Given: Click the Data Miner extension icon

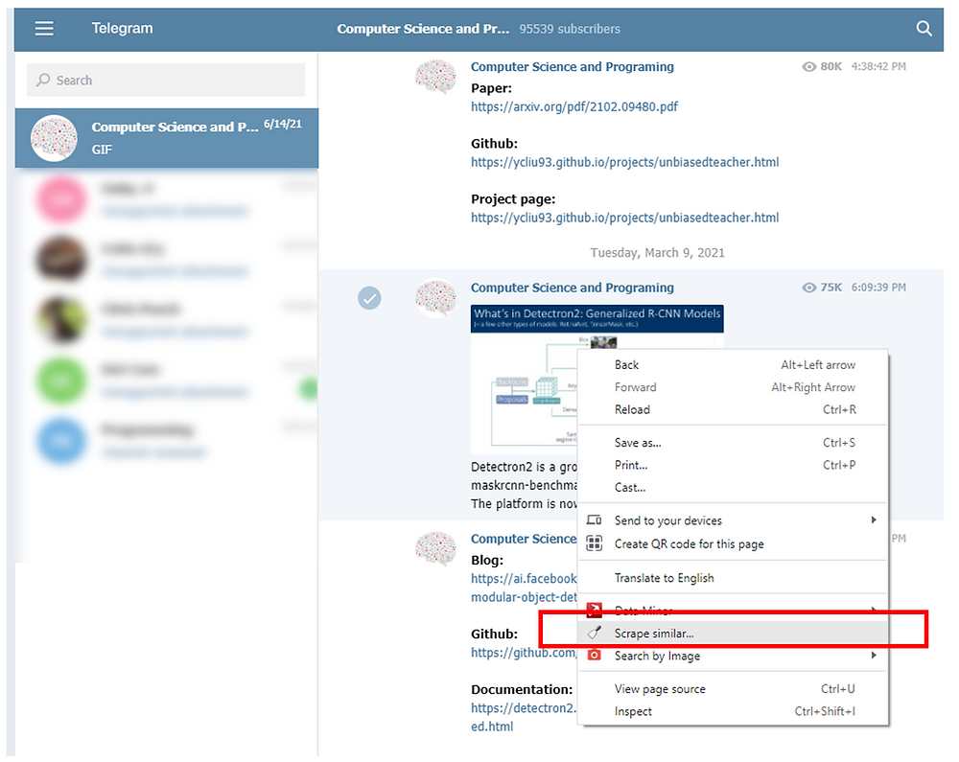Looking at the screenshot, I should 594,610.
